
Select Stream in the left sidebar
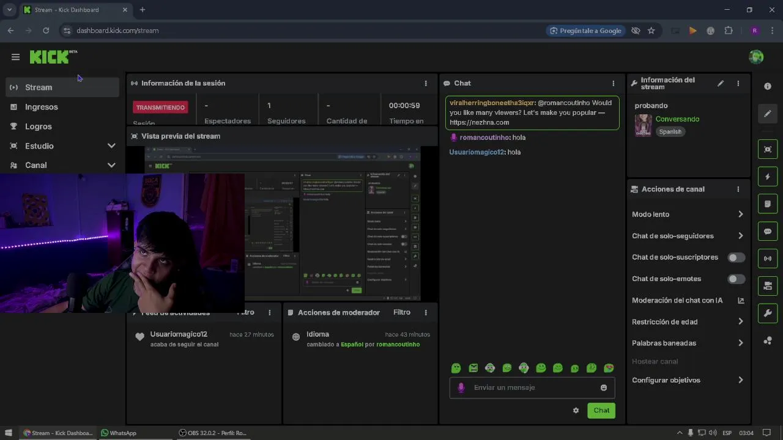tap(62, 87)
